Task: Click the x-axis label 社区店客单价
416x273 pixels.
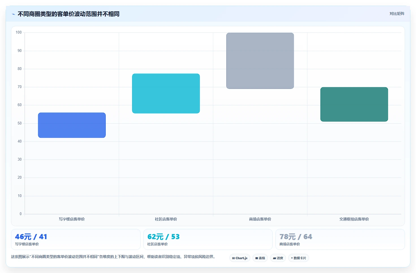Action: pyautogui.click(x=166, y=219)
